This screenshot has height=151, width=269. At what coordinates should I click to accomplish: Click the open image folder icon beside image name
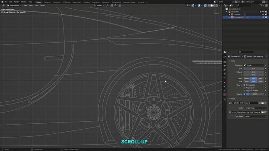(x=262, y=103)
